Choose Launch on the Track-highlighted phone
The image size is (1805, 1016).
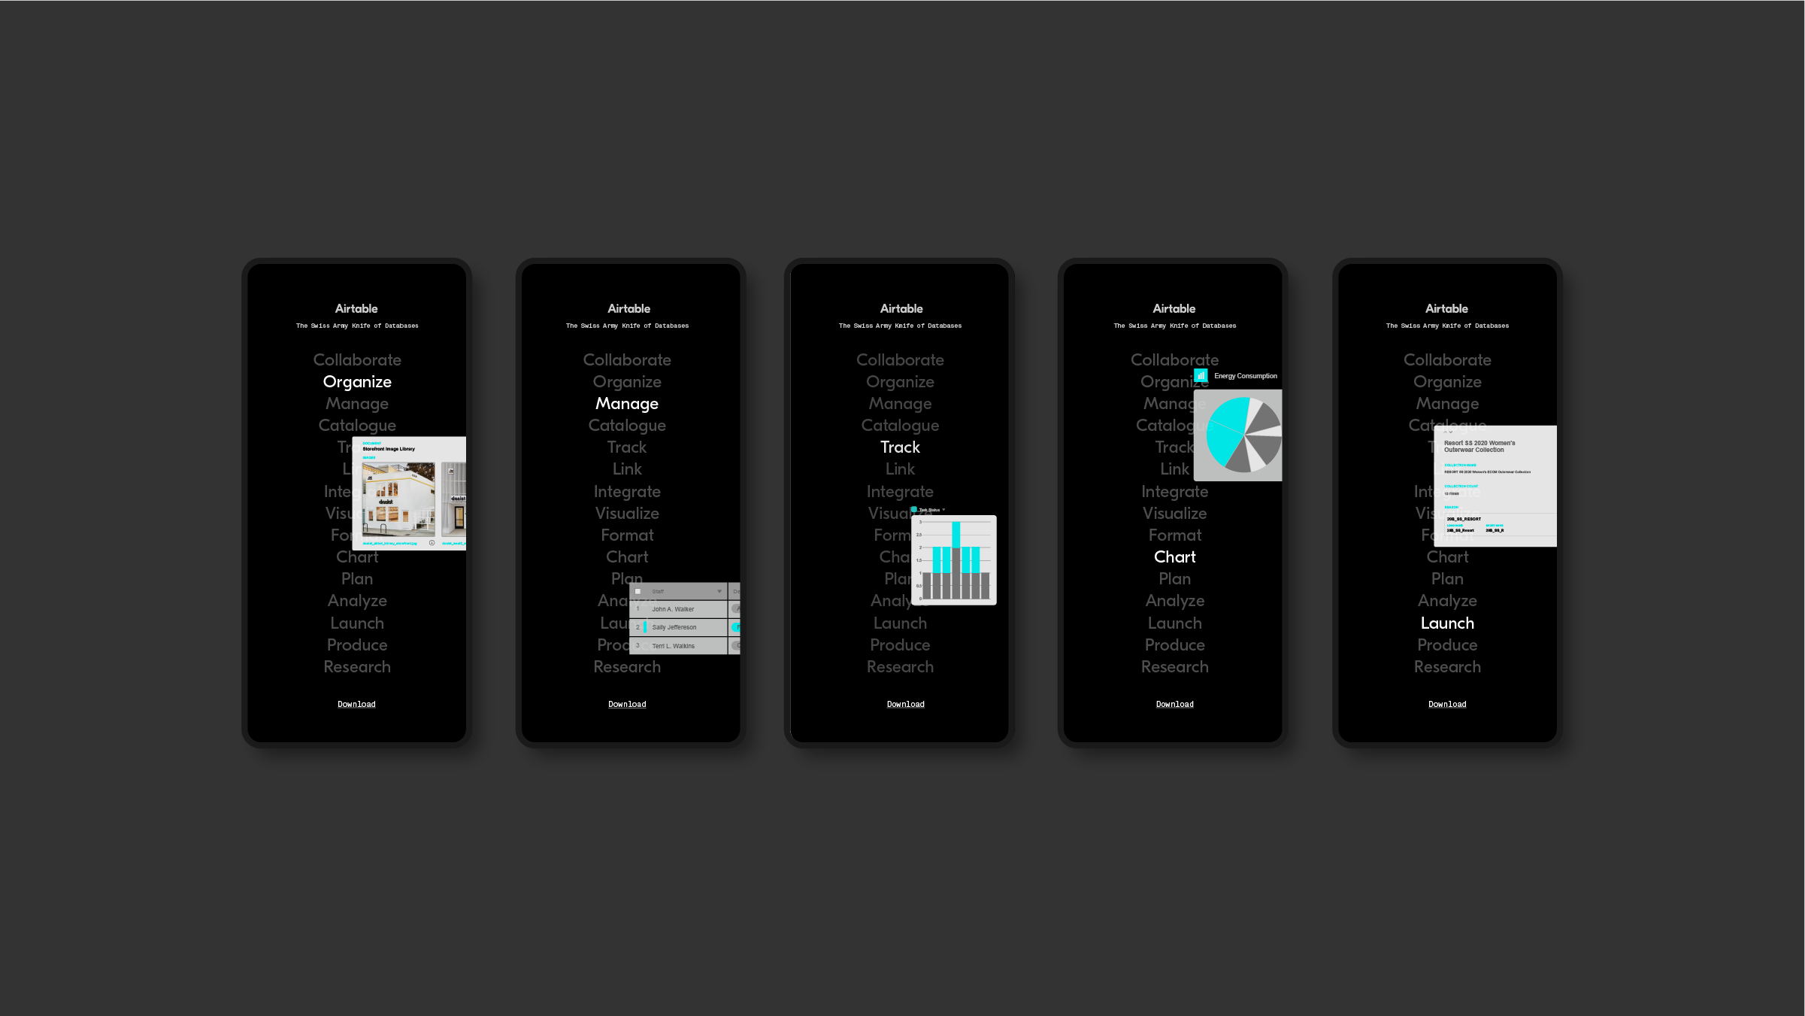[x=900, y=623]
